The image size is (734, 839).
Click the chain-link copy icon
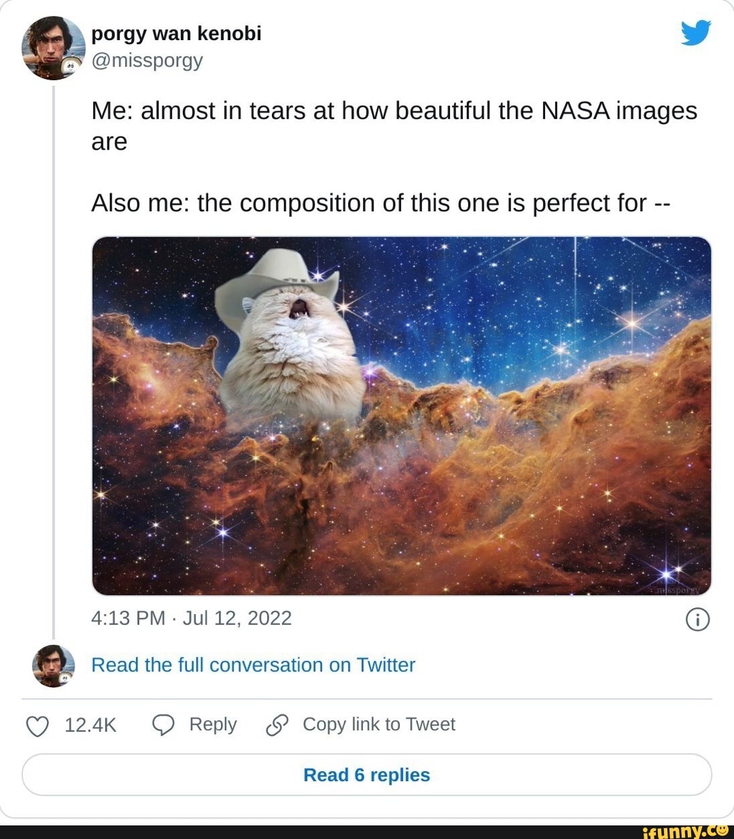[276, 725]
